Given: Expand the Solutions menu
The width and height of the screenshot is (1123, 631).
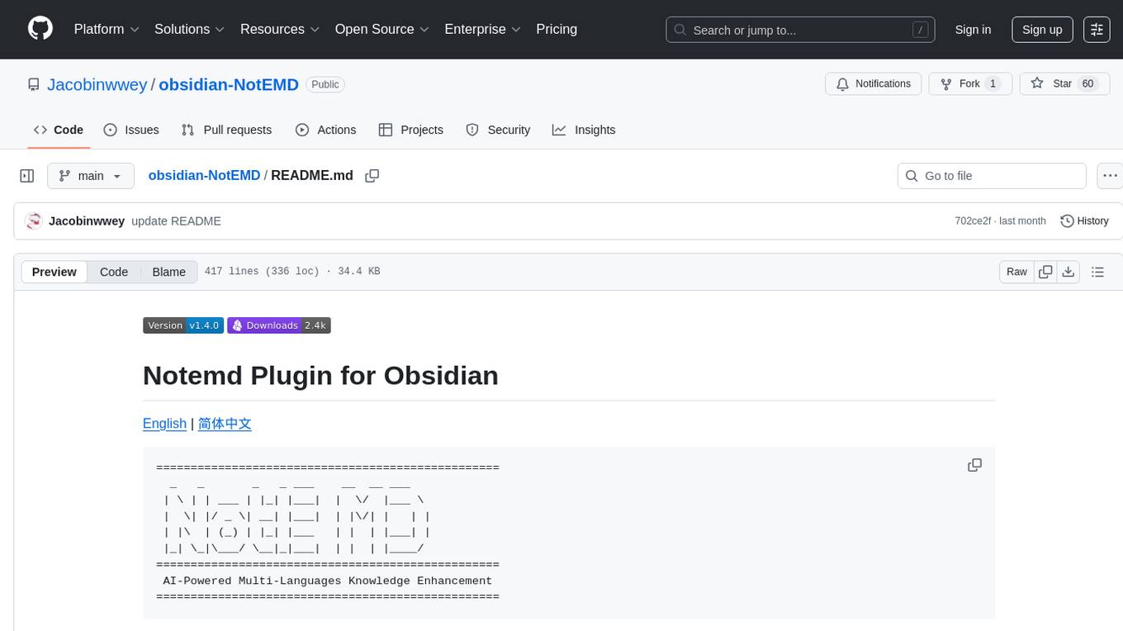Looking at the screenshot, I should (189, 29).
